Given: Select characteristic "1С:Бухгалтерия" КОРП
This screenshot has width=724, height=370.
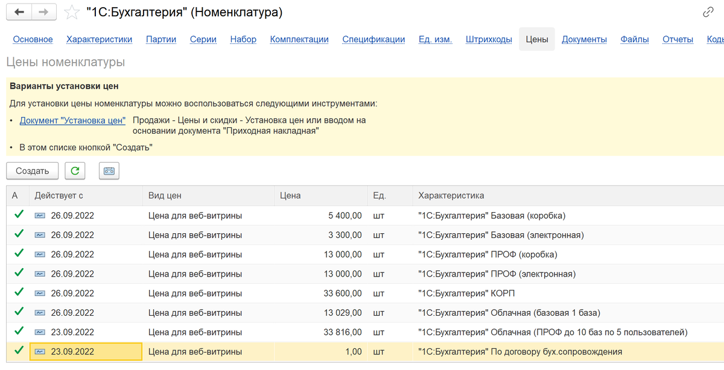Looking at the screenshot, I should point(466,293).
